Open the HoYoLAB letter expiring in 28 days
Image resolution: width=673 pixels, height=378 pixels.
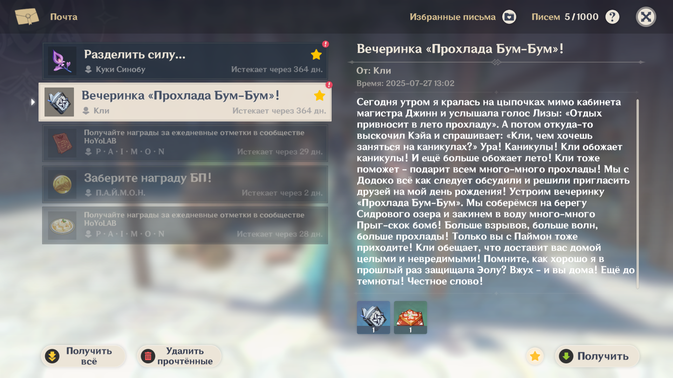pyautogui.click(x=185, y=225)
